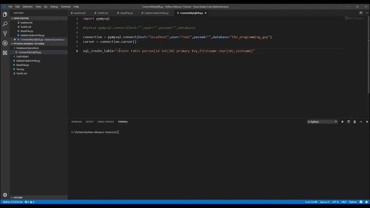
Task: Open the Extensions view in activity bar
Action: [5, 53]
